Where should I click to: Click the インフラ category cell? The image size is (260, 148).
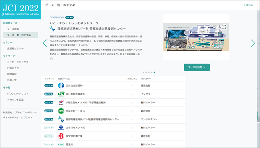coord(145,94)
